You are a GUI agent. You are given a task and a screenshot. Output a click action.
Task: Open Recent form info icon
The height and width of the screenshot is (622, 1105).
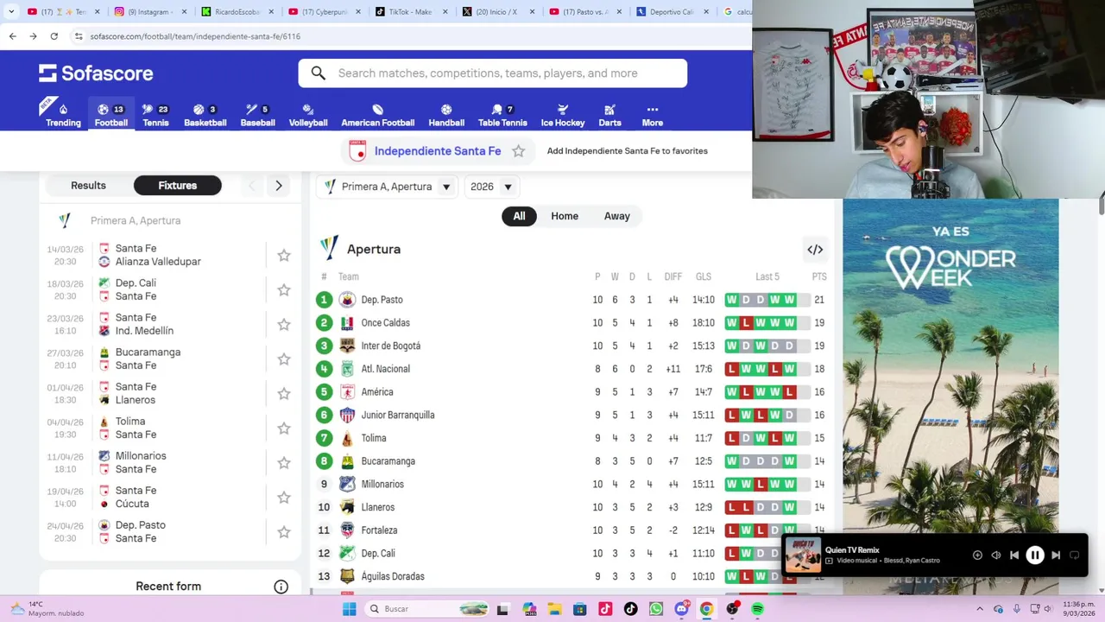tap(281, 587)
